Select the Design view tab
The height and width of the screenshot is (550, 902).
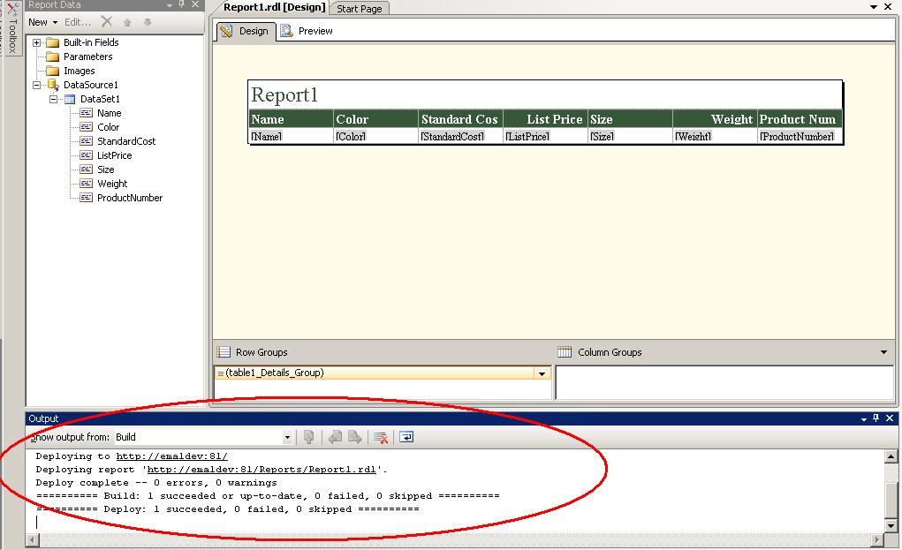click(x=246, y=31)
